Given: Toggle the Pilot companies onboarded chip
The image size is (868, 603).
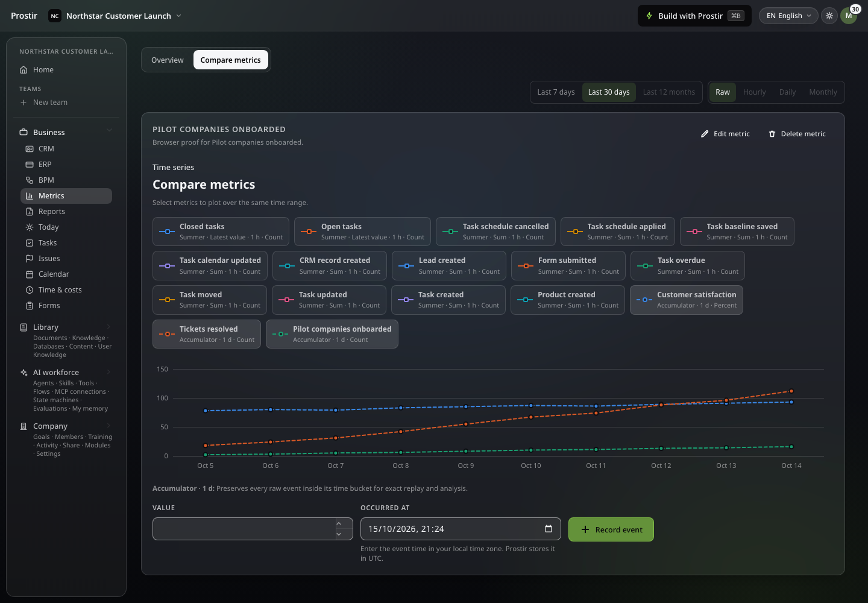Looking at the screenshot, I should pyautogui.click(x=332, y=334).
